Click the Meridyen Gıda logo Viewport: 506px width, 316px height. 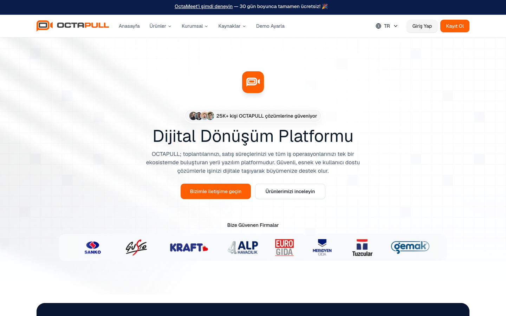tap(322, 248)
